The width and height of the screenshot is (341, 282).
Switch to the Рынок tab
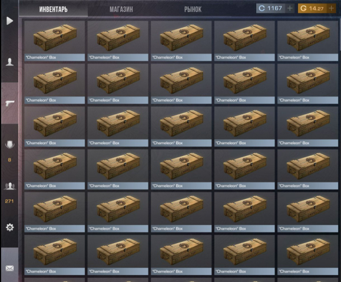tap(193, 9)
